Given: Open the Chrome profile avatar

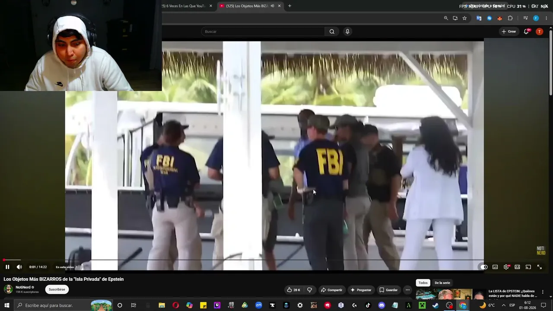Looking at the screenshot, I should coord(536,18).
